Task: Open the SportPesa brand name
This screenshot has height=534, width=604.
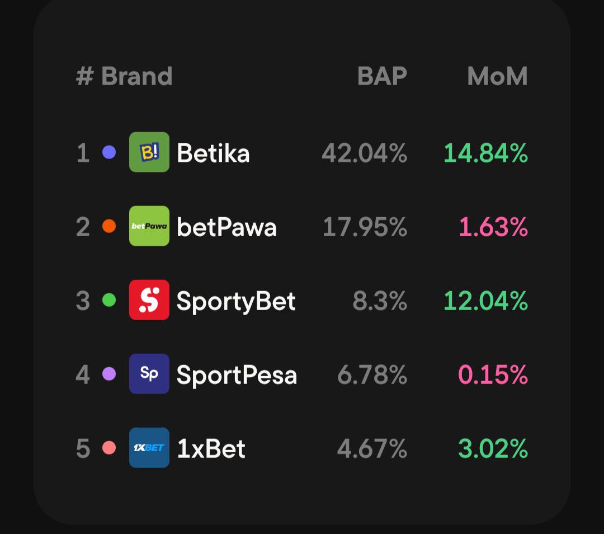Action: [x=237, y=375]
